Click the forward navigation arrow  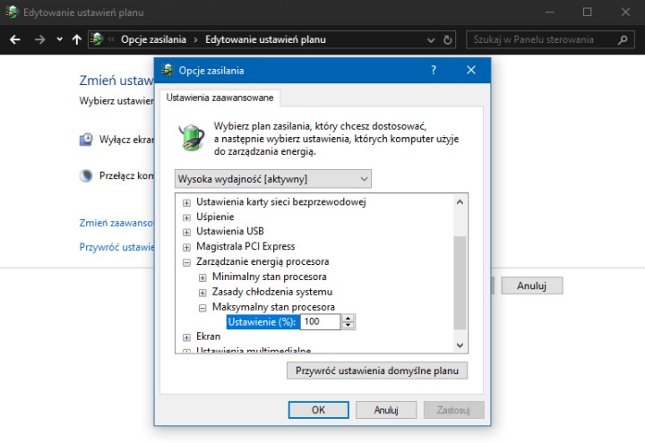coord(39,39)
